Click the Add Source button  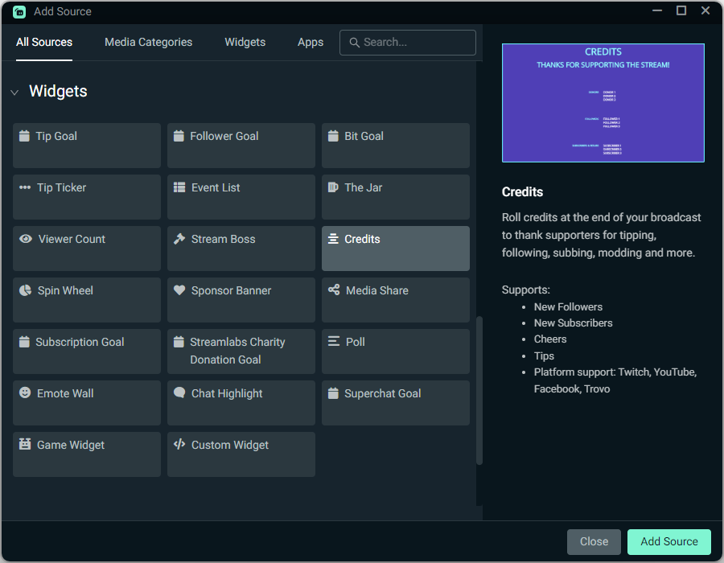coord(668,541)
